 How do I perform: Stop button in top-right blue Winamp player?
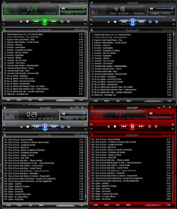[115, 22]
